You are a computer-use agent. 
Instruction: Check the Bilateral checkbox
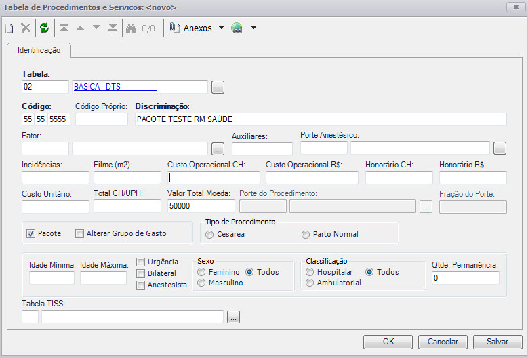tap(140, 273)
